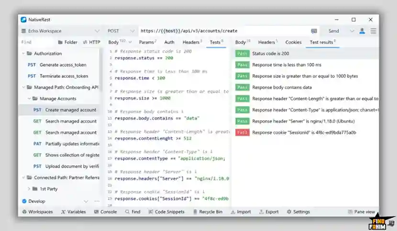The width and height of the screenshot is (397, 231).
Task: Switch to Params tab
Action: (x=147, y=42)
